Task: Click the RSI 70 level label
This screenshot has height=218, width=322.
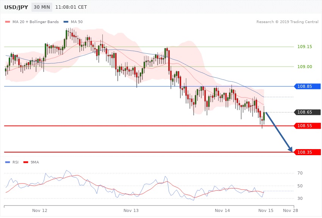Action: [300, 173]
